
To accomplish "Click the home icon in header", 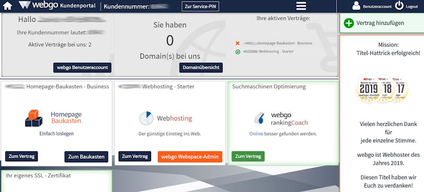I will coord(7,6).
